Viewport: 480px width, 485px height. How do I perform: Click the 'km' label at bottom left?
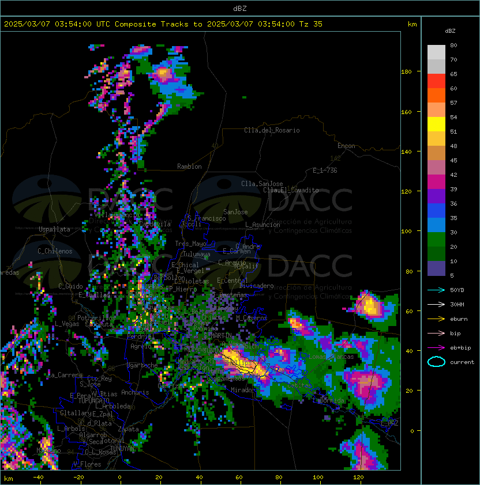coord(9,479)
